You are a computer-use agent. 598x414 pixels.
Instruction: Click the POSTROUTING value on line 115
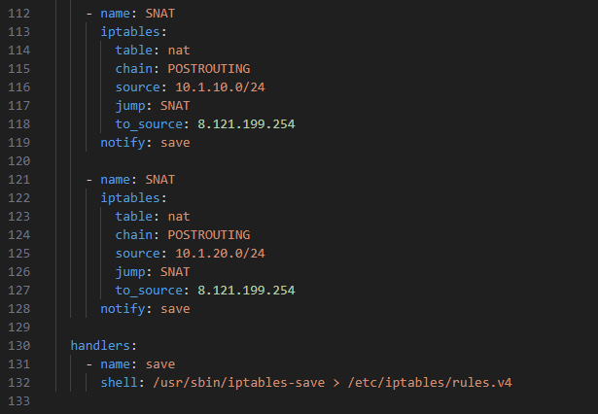pyautogui.click(x=209, y=69)
